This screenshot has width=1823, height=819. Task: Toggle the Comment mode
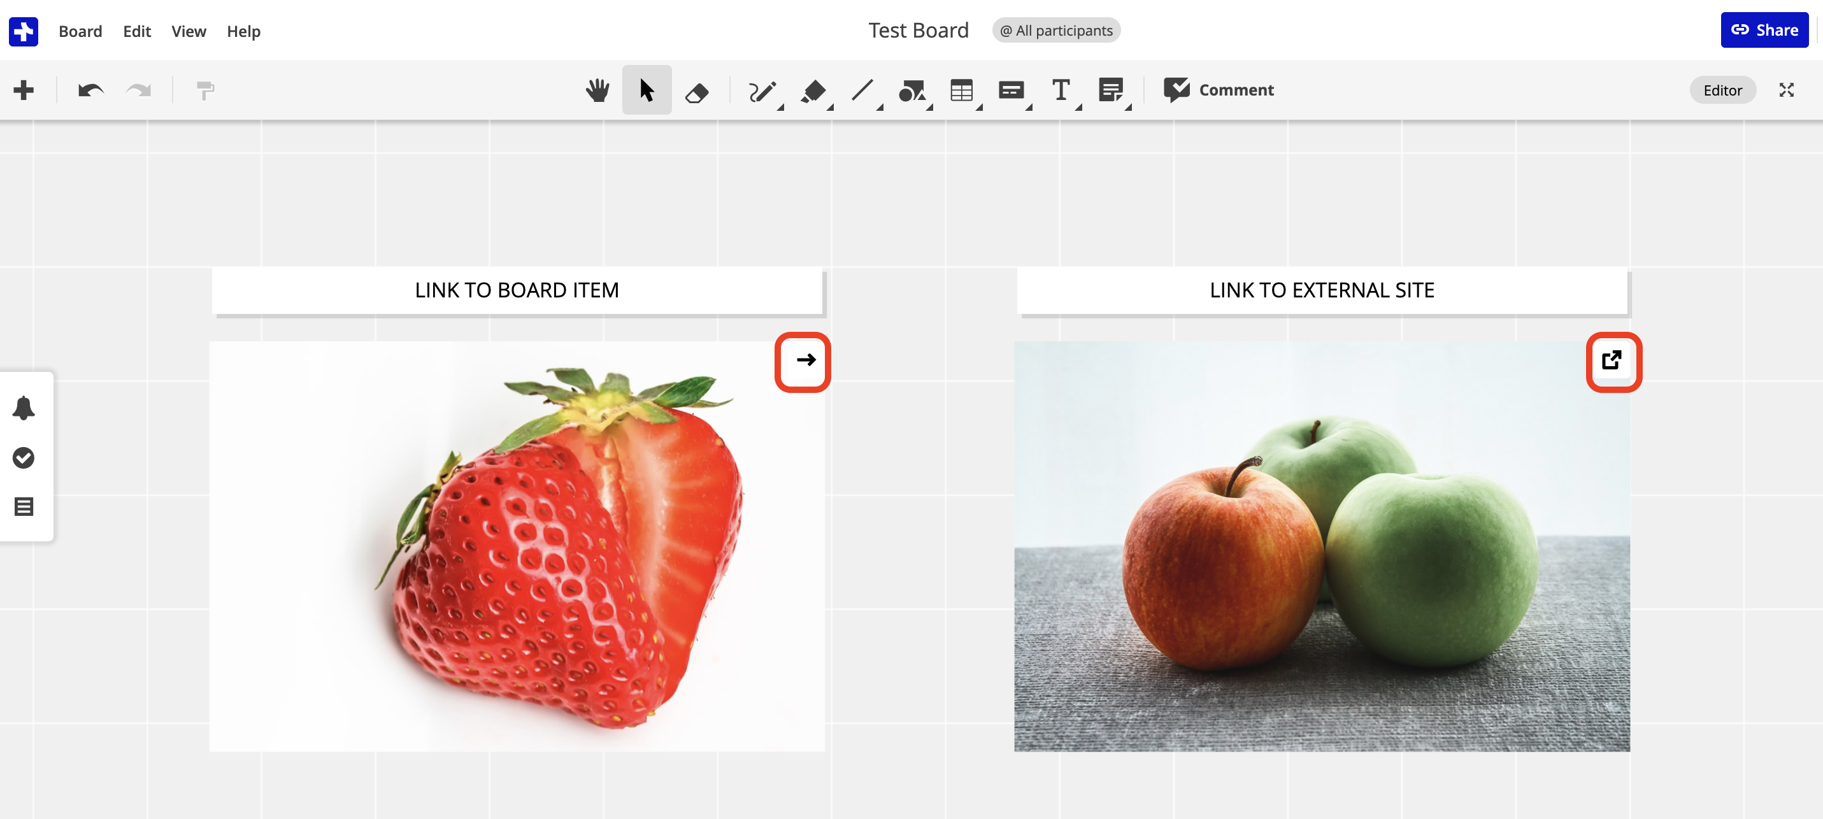(x=1219, y=90)
